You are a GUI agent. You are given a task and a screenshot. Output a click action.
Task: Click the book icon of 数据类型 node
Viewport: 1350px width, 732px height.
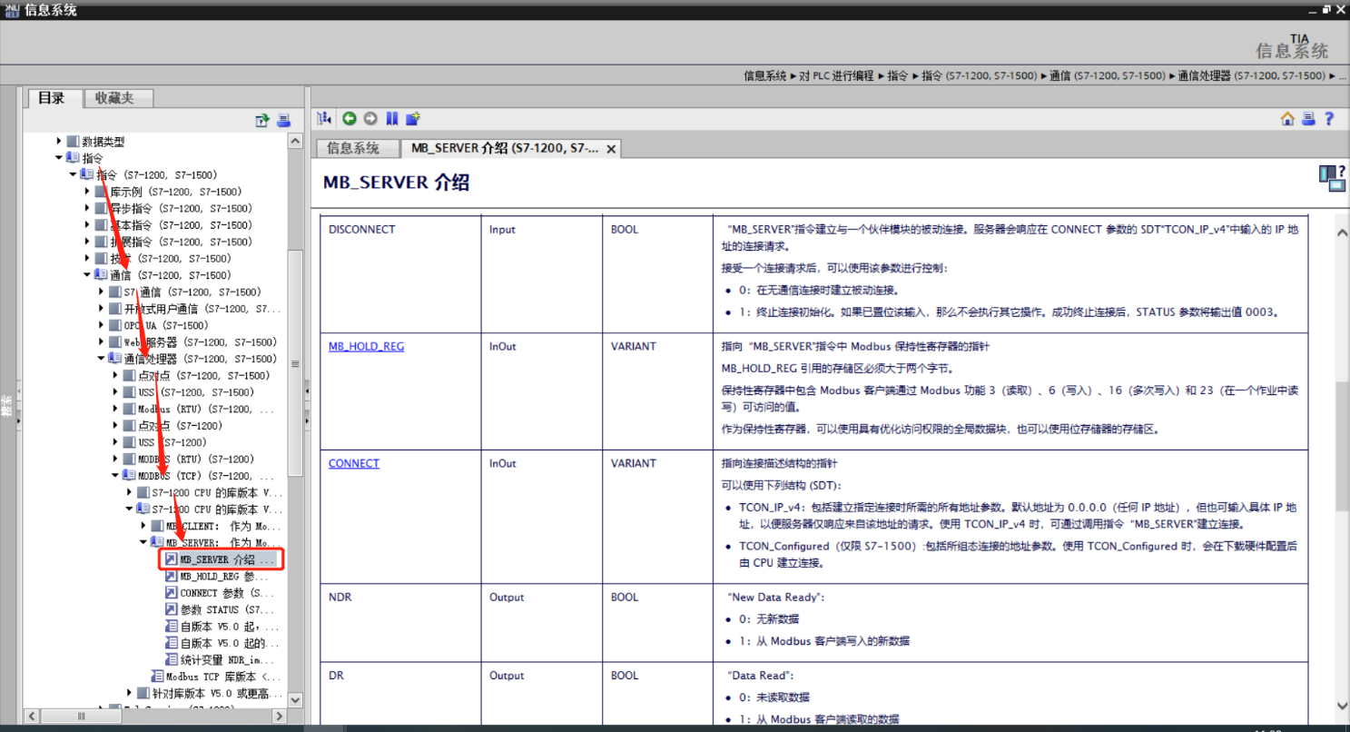click(x=74, y=142)
